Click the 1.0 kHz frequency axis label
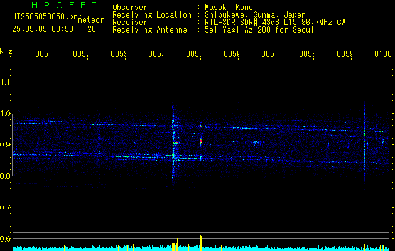This screenshot has height=251, width=395. (5, 114)
